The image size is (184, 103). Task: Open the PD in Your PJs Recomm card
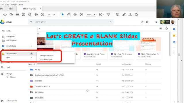point(122,48)
